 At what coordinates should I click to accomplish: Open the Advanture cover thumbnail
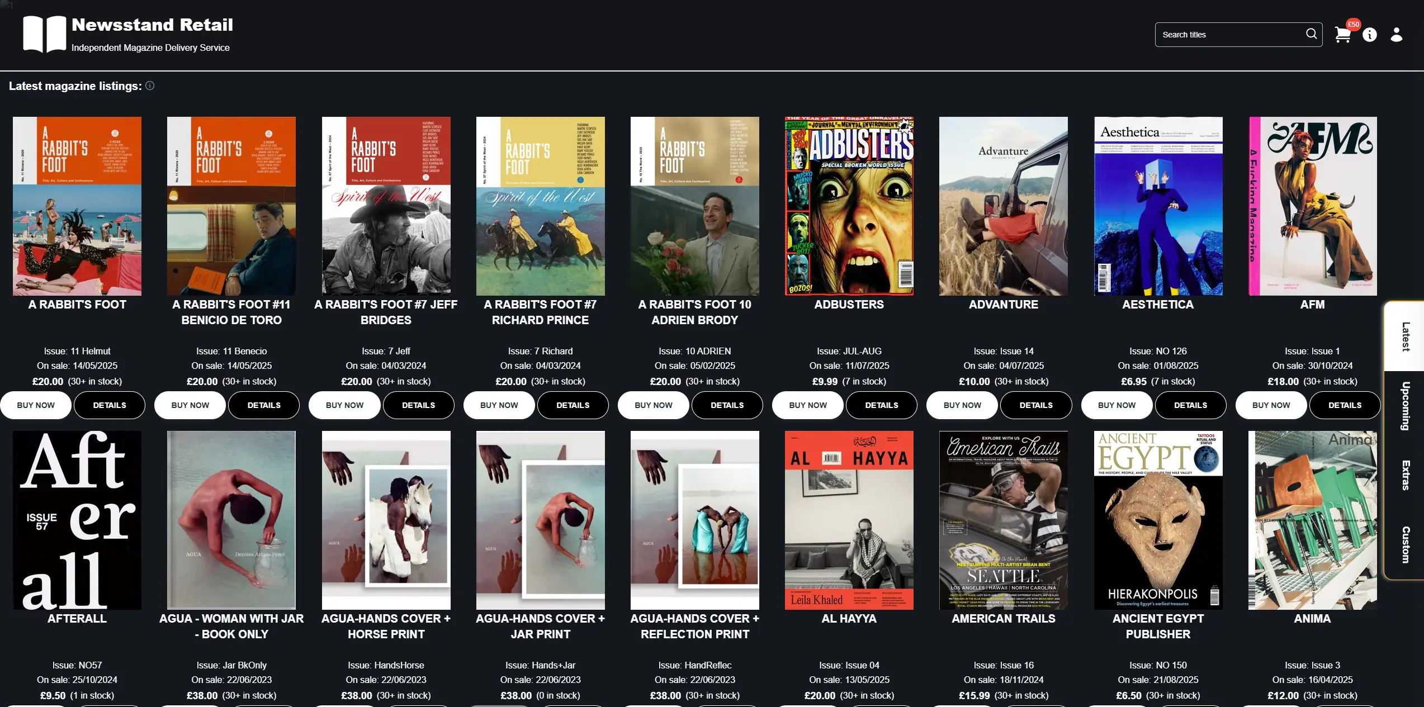(x=1003, y=206)
